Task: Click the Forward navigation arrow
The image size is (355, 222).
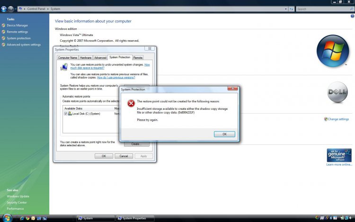Action: pos(10,9)
